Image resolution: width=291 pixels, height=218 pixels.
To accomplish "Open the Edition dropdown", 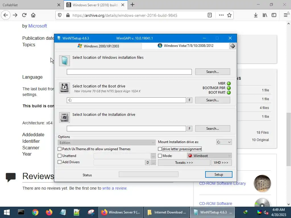I will point(107,142).
